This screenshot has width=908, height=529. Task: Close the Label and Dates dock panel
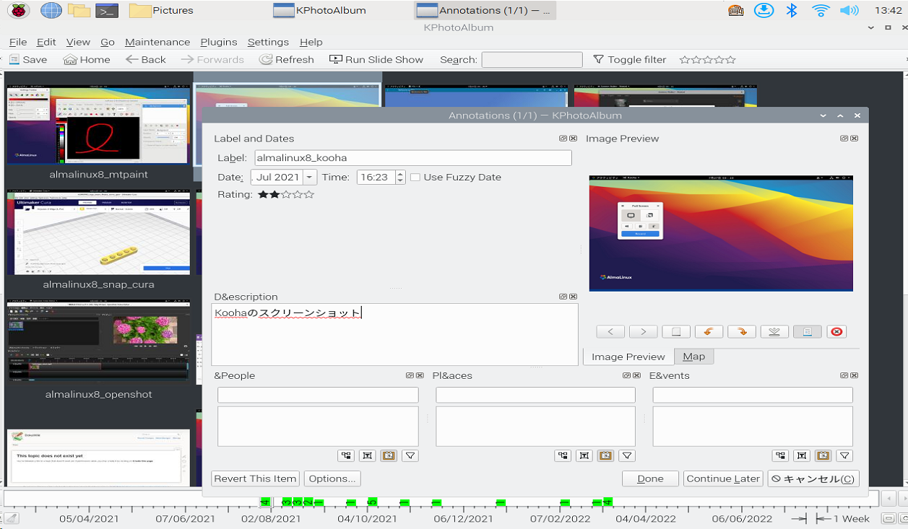point(573,139)
